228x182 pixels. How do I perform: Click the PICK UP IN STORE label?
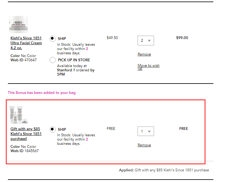coord(74,60)
